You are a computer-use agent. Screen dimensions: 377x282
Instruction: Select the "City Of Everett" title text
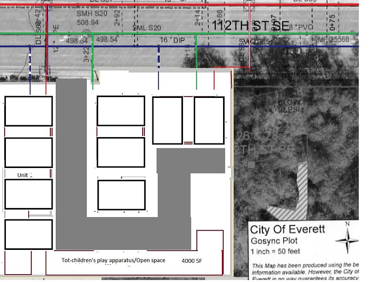[x=287, y=230]
